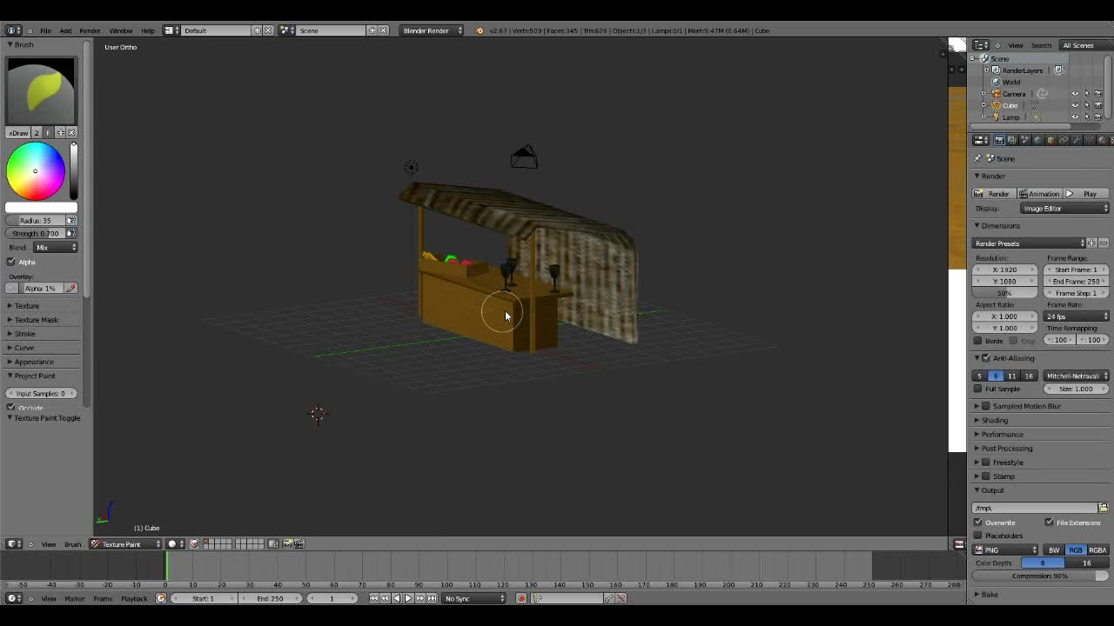Add a render preset with plus icon
Image resolution: width=1114 pixels, height=626 pixels.
click(1092, 243)
